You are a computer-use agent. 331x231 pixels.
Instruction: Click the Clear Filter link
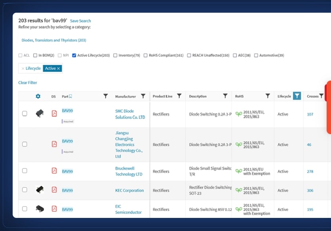28,83
